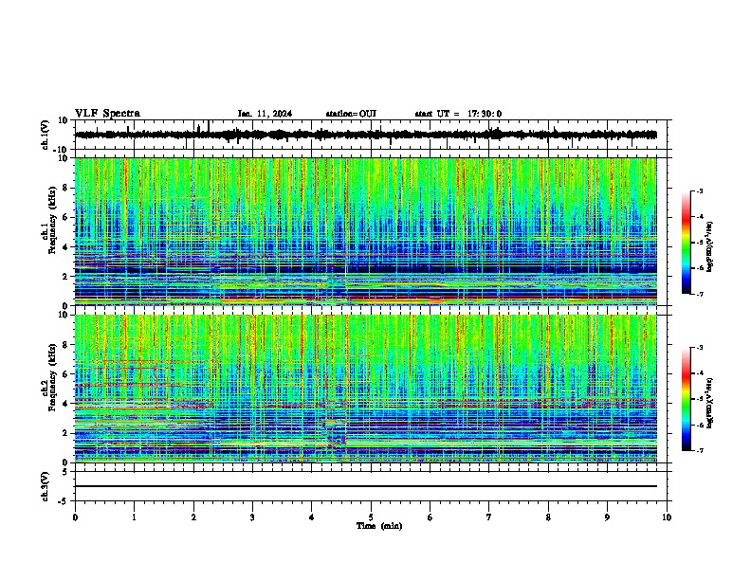
Task: Click inside the ch.1 frequency spectrogram
Action: point(366,231)
